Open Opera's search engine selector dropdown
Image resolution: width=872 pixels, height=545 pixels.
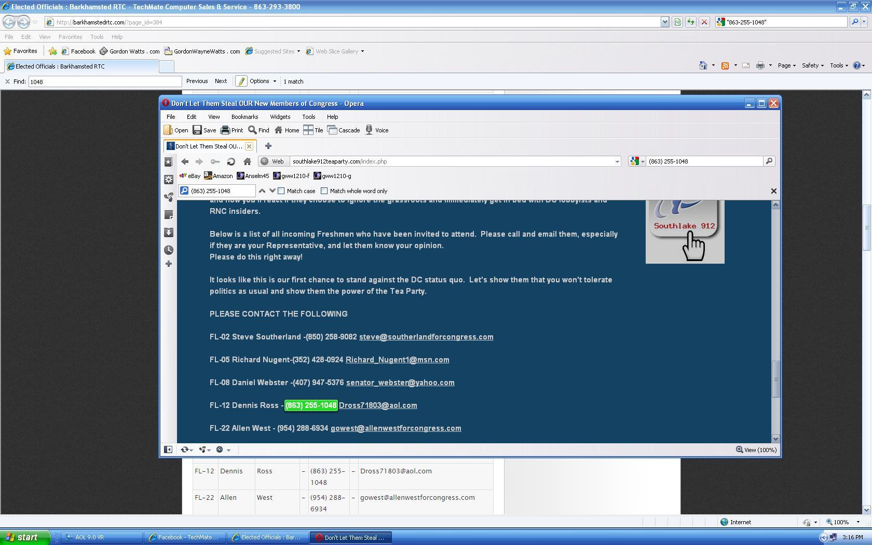pyautogui.click(x=637, y=161)
